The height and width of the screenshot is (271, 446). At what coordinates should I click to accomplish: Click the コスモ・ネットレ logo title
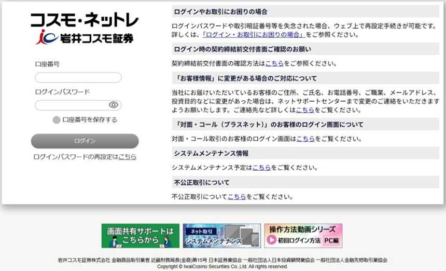click(x=85, y=20)
